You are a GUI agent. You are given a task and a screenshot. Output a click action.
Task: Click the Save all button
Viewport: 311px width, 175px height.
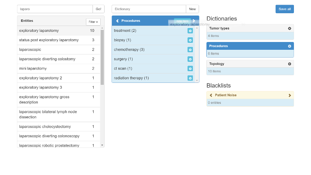click(285, 9)
